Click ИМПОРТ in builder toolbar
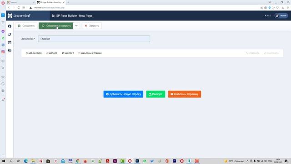This screenshot has width=291, height=164. [x=51, y=53]
